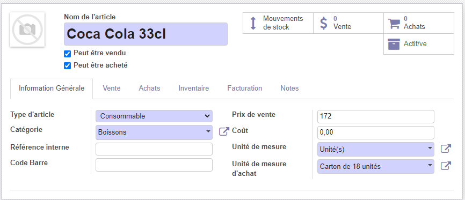
Task: Open the Inventaire tab
Action: click(194, 88)
